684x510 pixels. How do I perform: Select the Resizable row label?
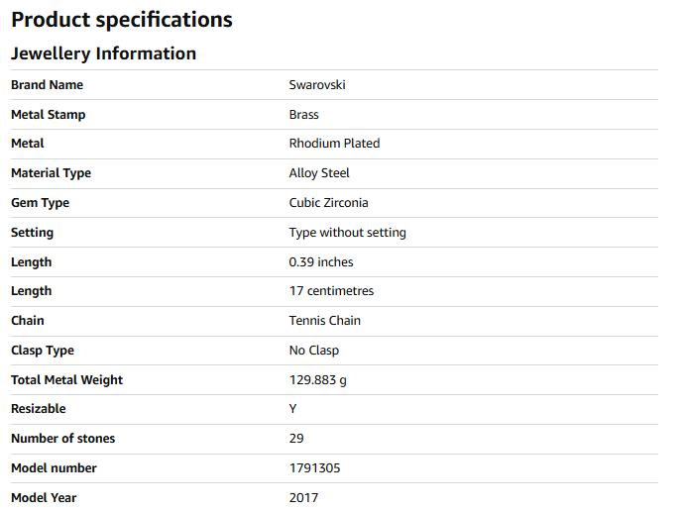(x=38, y=409)
